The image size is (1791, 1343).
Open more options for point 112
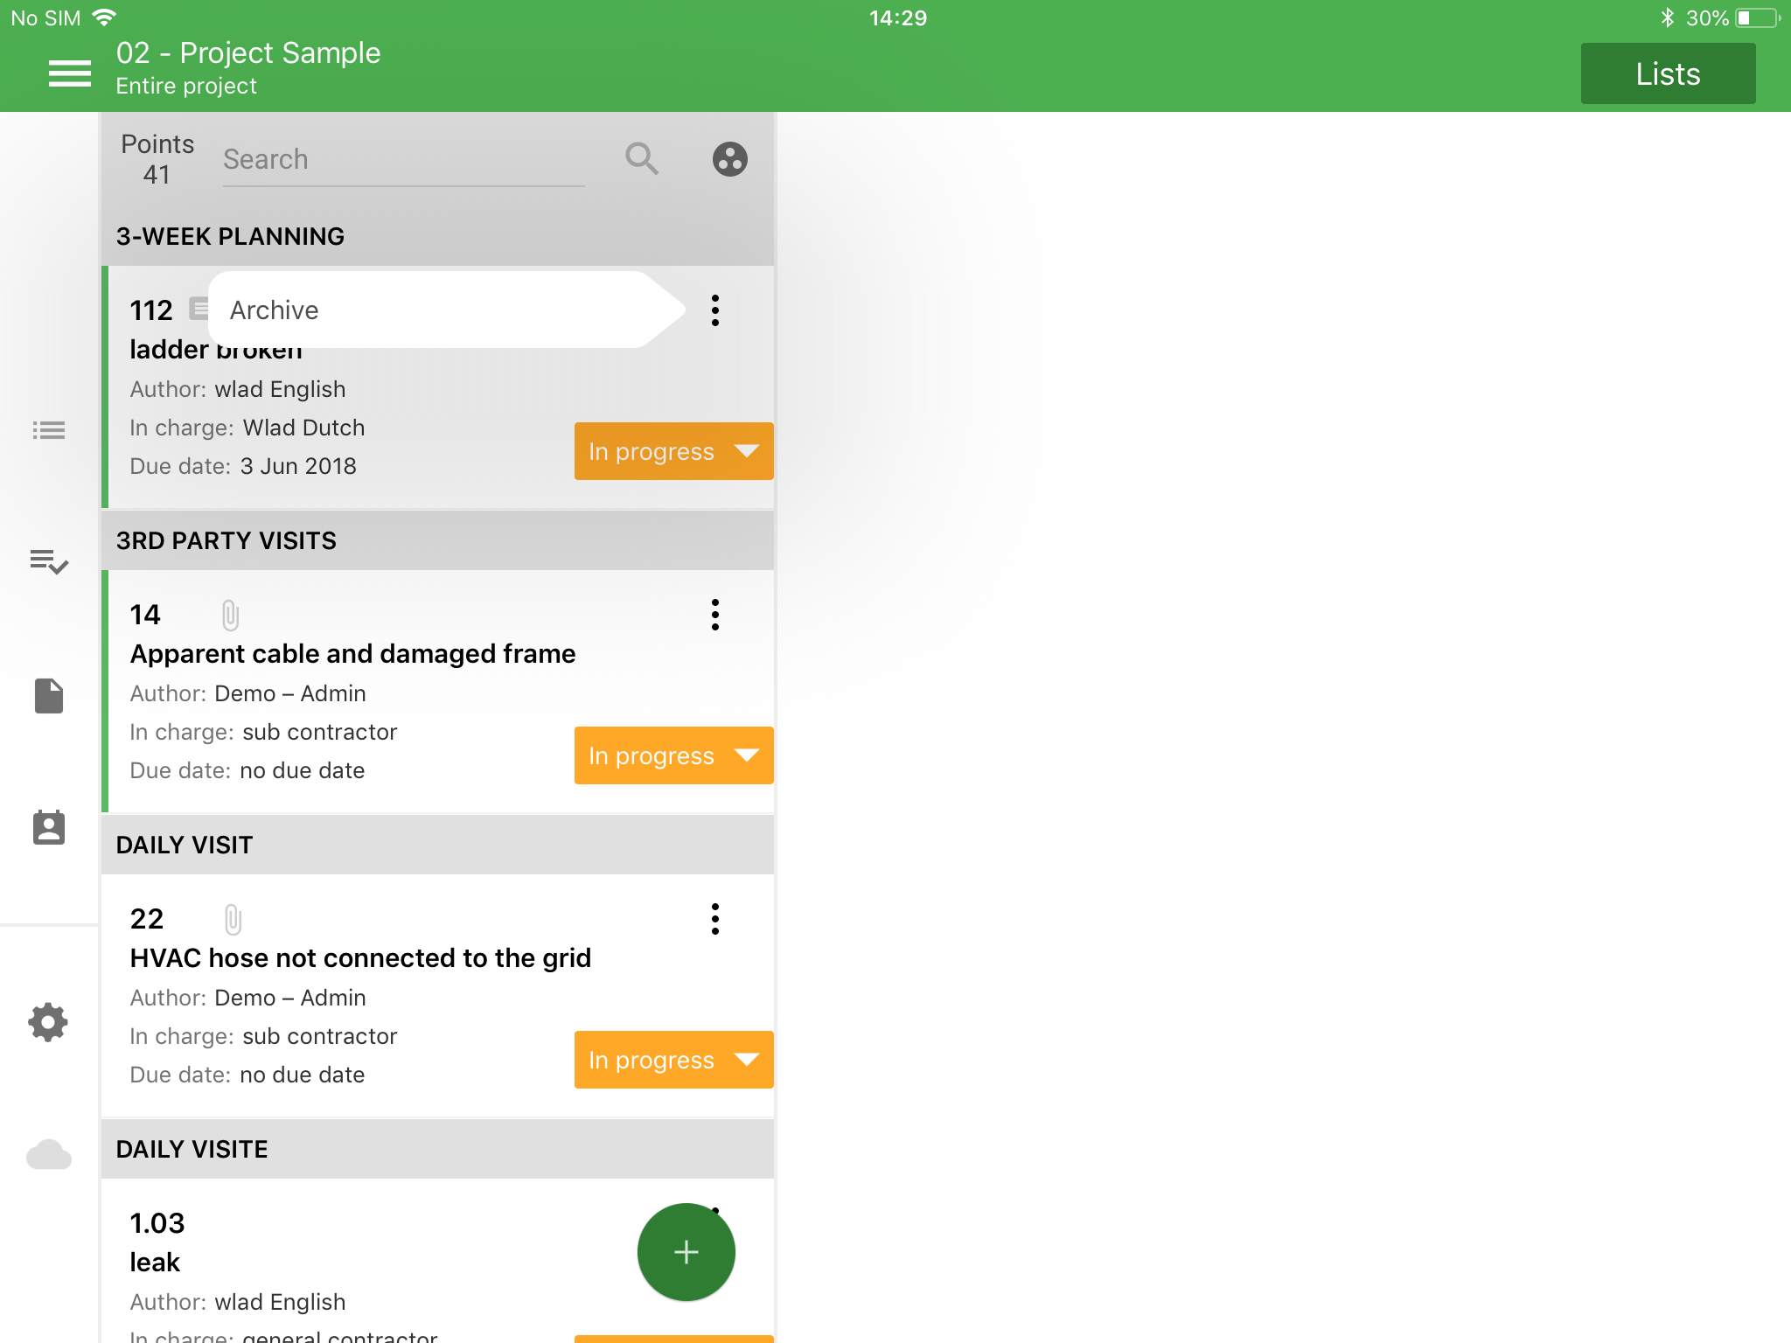(715, 310)
